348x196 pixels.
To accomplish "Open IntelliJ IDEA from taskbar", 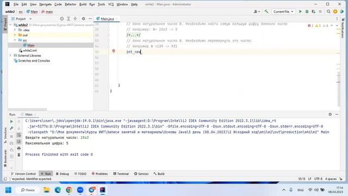I will (x=103, y=190).
